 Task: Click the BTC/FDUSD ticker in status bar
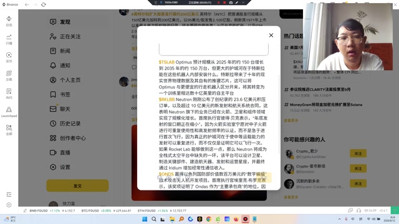tap(107, 211)
